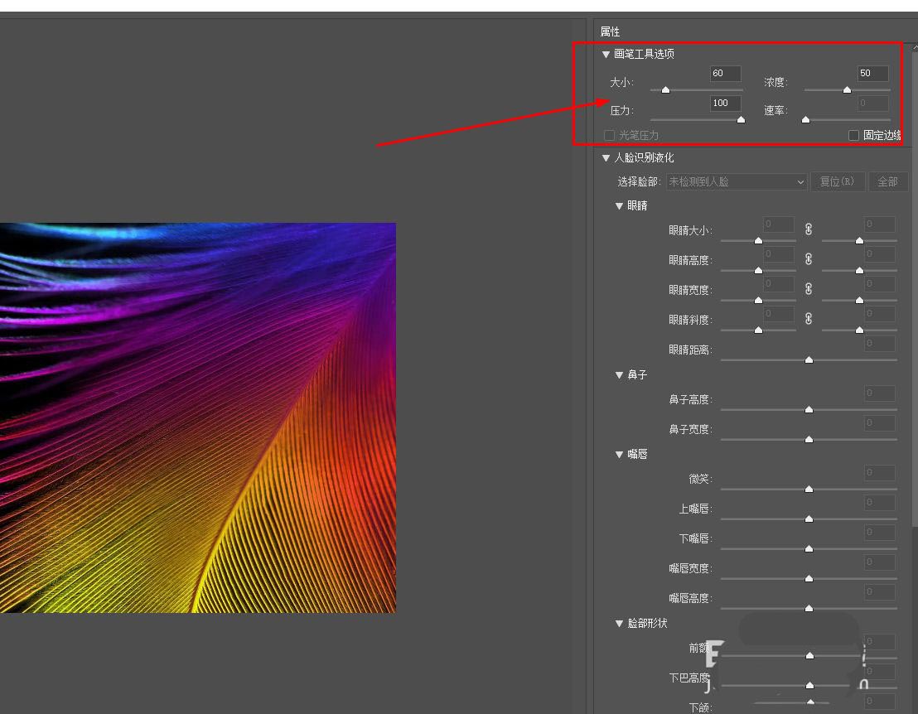
Task: Click the 下嘴唇 value field
Action: [x=879, y=532]
